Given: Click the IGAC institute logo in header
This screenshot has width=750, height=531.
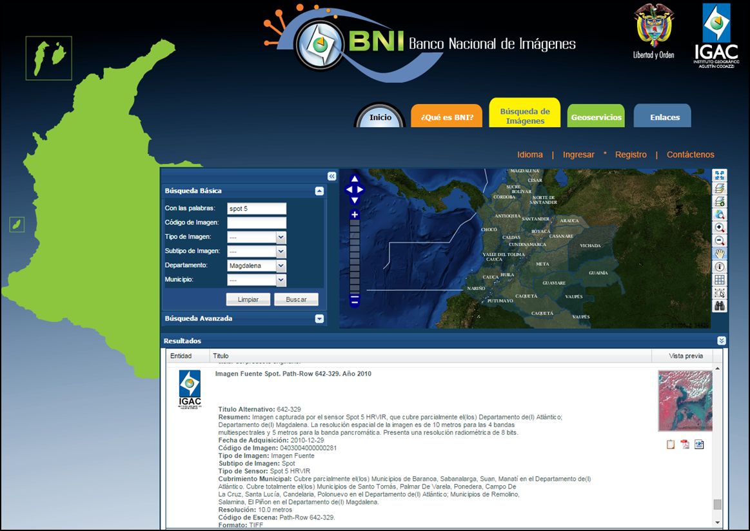Looking at the screenshot, I should point(716,35).
